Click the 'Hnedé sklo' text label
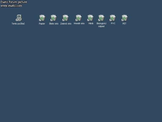The image size is (162, 122). 79,23
